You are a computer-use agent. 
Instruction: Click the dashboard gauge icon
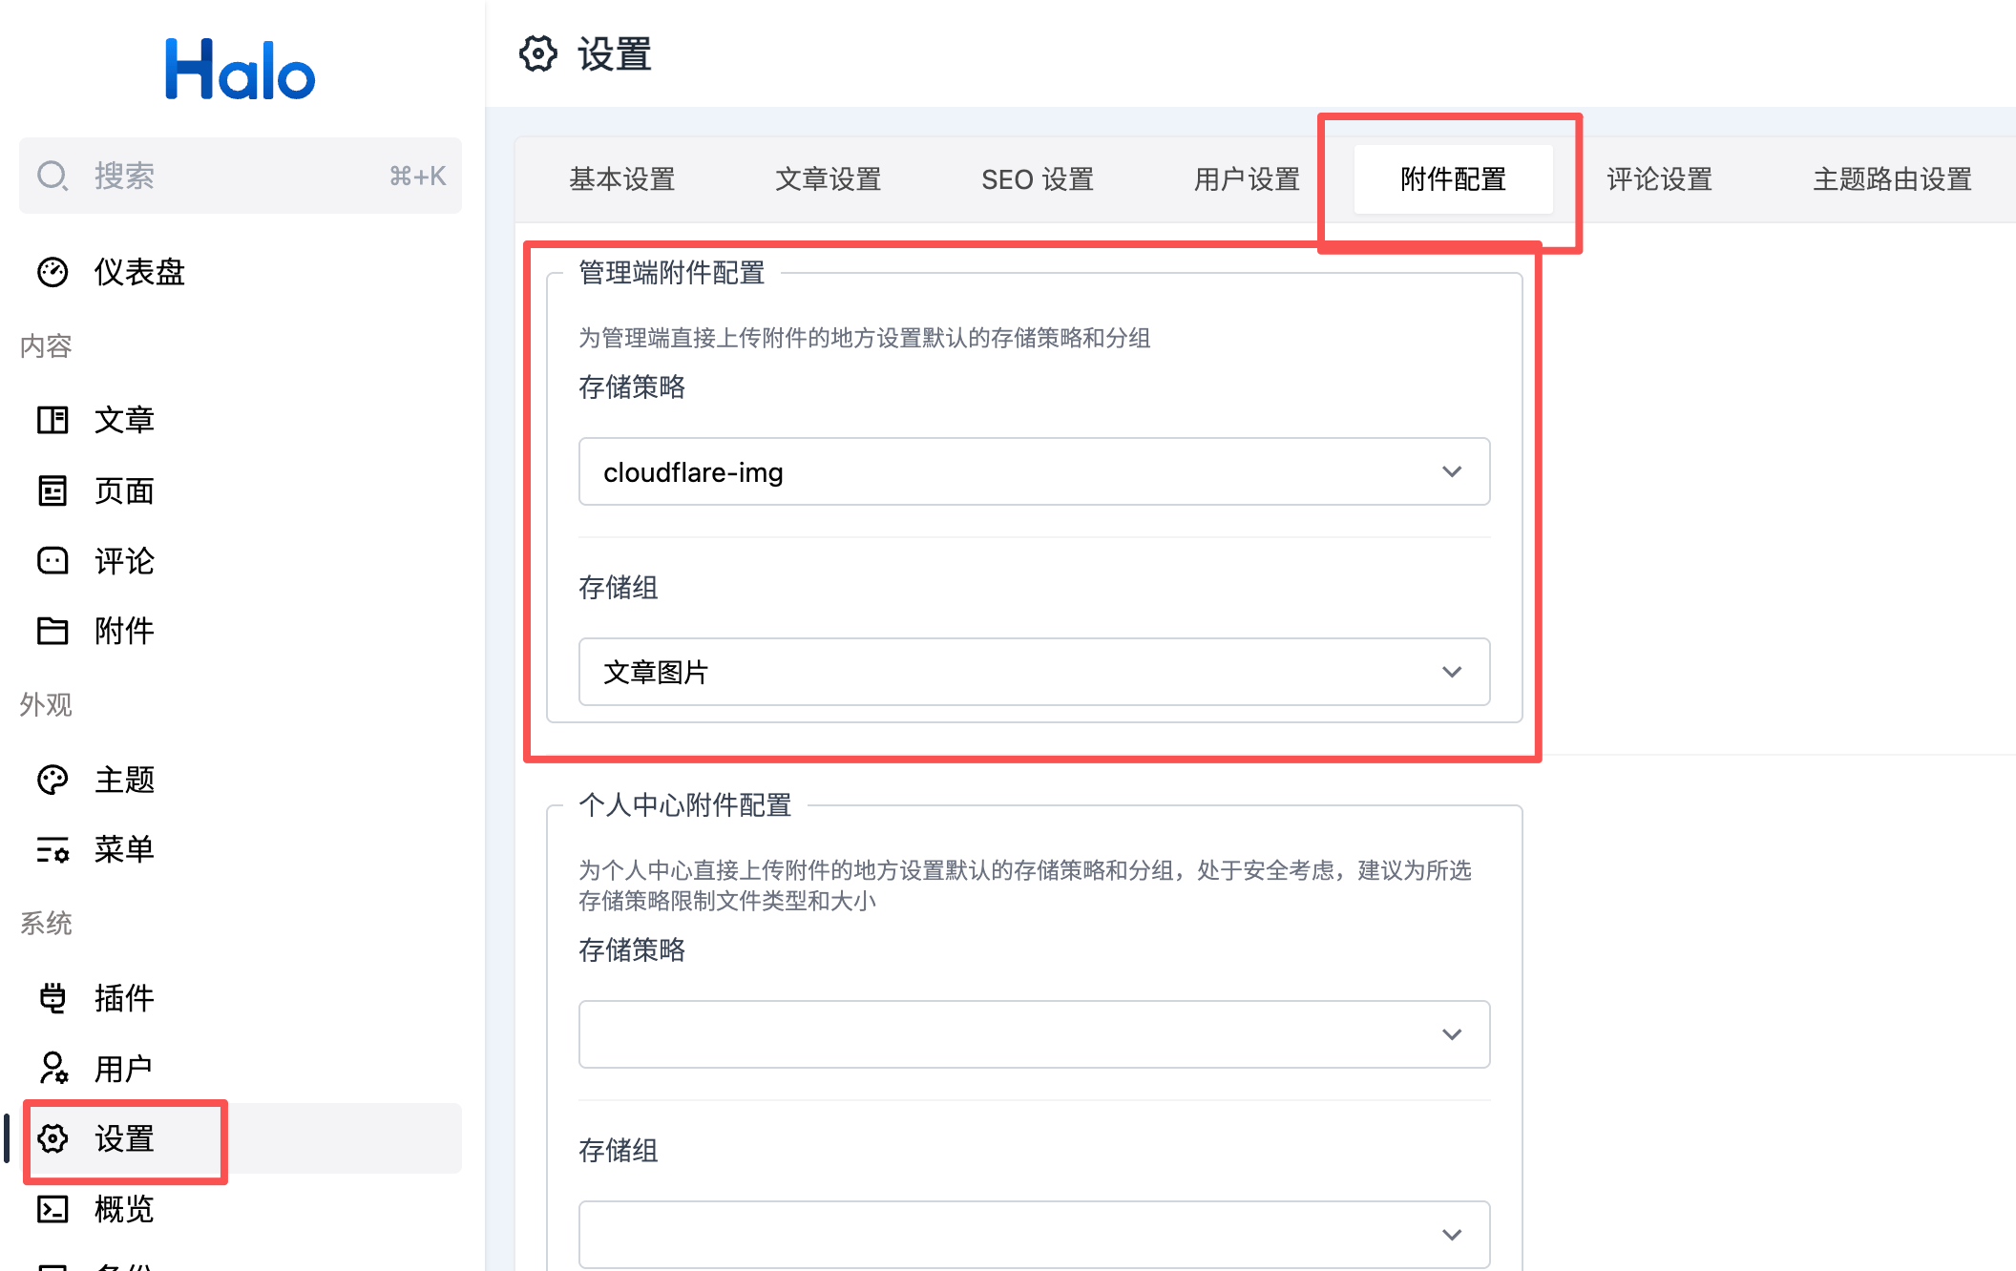[52, 272]
